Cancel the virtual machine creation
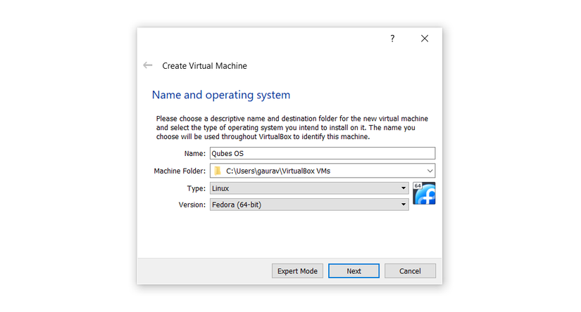581x312 pixels. [410, 271]
